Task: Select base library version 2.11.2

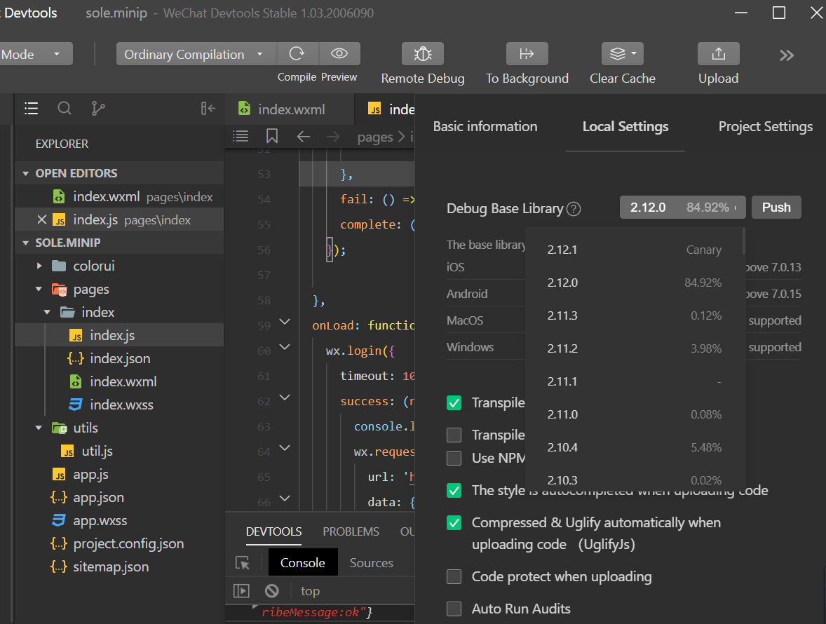Action: point(635,348)
